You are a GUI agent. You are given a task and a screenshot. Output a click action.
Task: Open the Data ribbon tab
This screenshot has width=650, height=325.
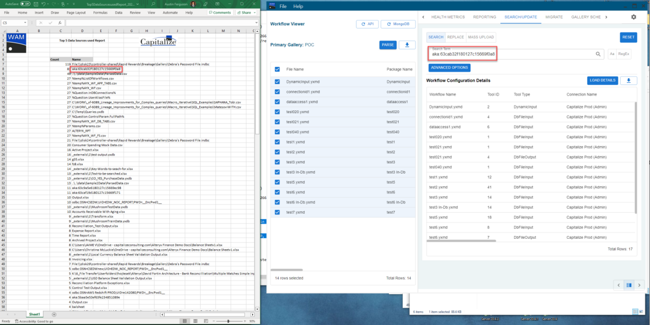(119, 13)
